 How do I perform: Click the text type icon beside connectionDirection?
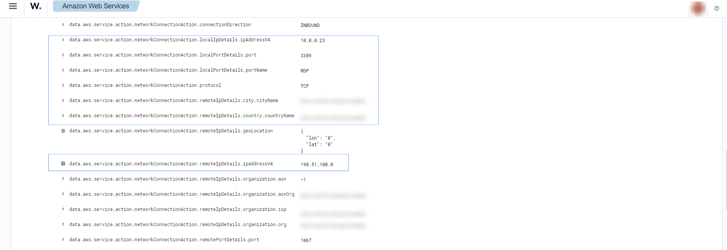(63, 25)
